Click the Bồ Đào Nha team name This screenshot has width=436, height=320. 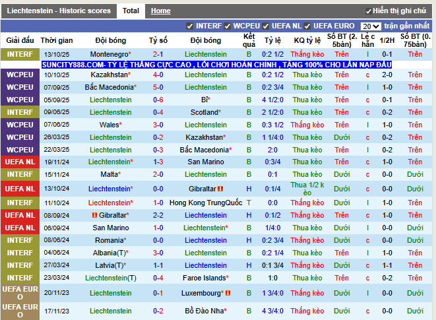(x=204, y=311)
